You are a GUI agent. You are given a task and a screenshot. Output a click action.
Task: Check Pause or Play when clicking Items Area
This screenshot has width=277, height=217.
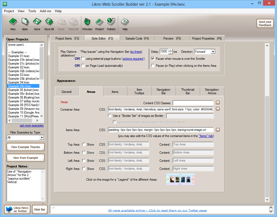point(153,66)
